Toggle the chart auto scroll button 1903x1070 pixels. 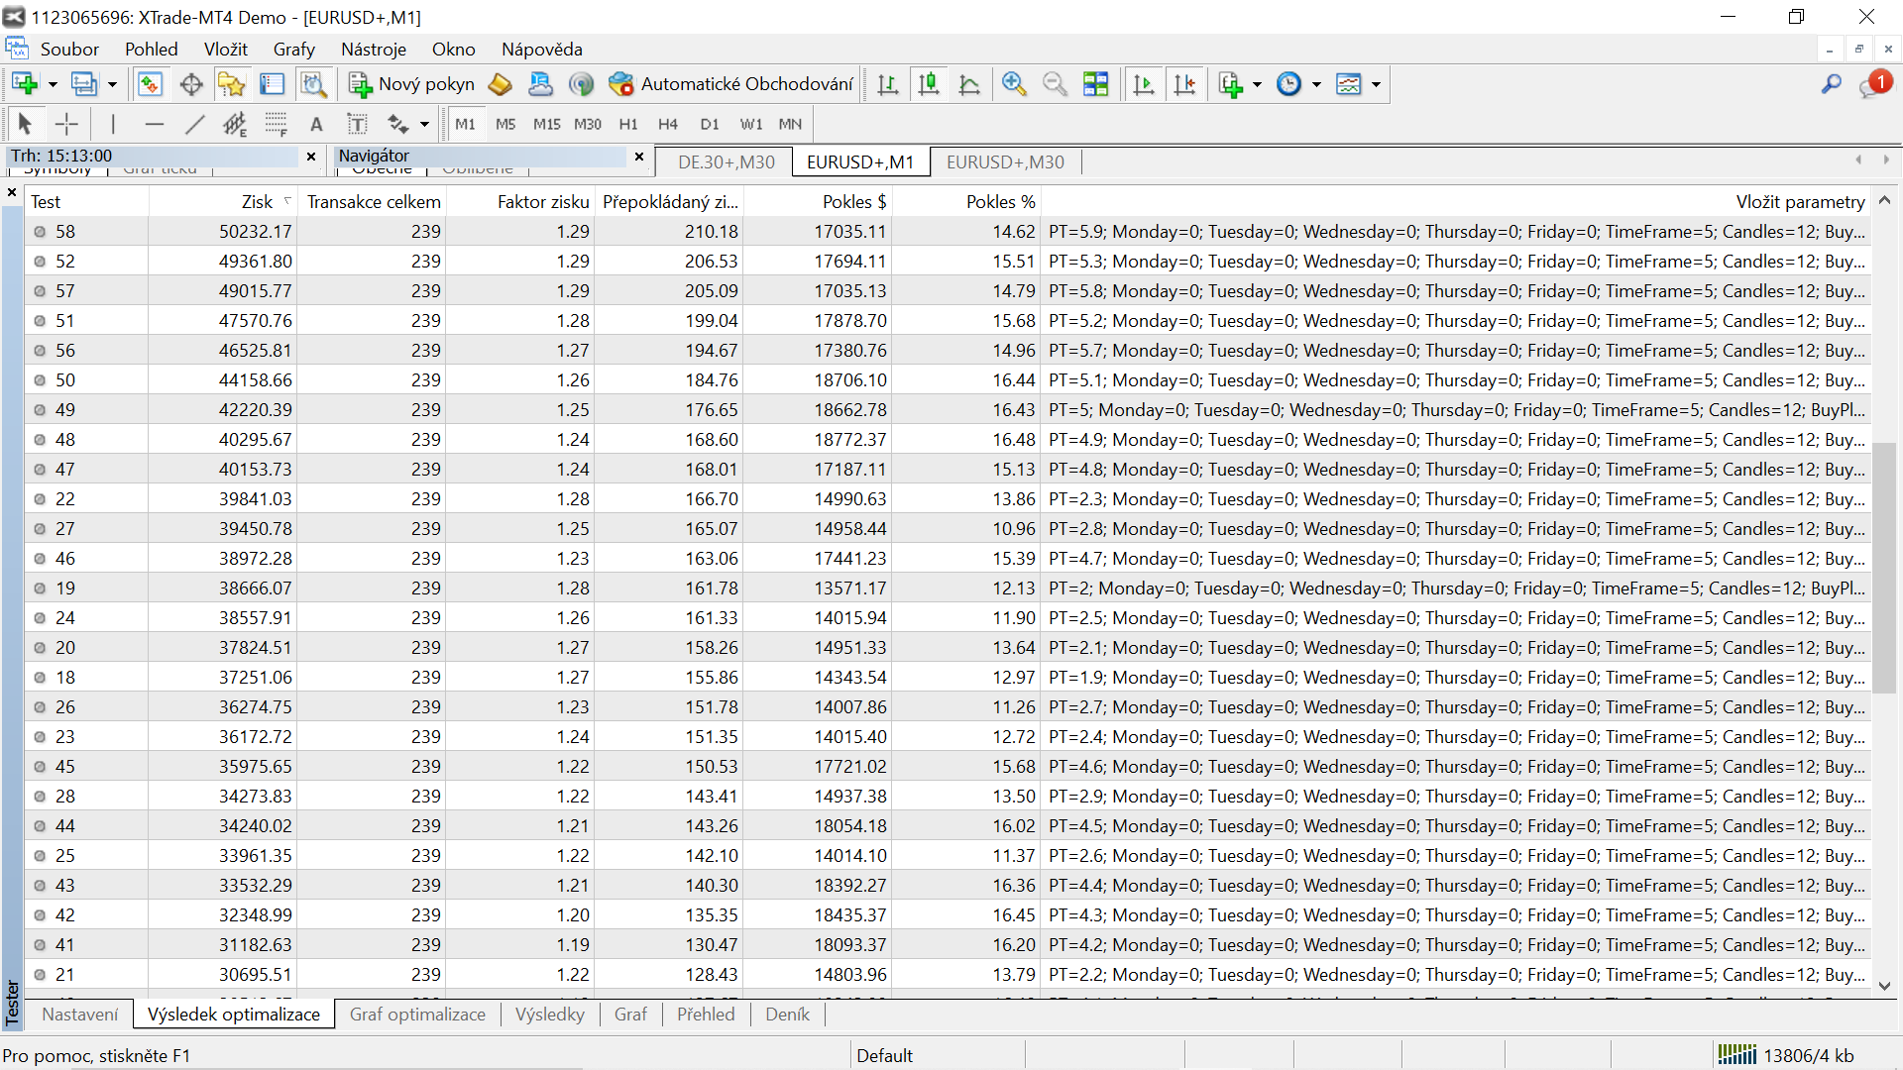(x=1143, y=84)
